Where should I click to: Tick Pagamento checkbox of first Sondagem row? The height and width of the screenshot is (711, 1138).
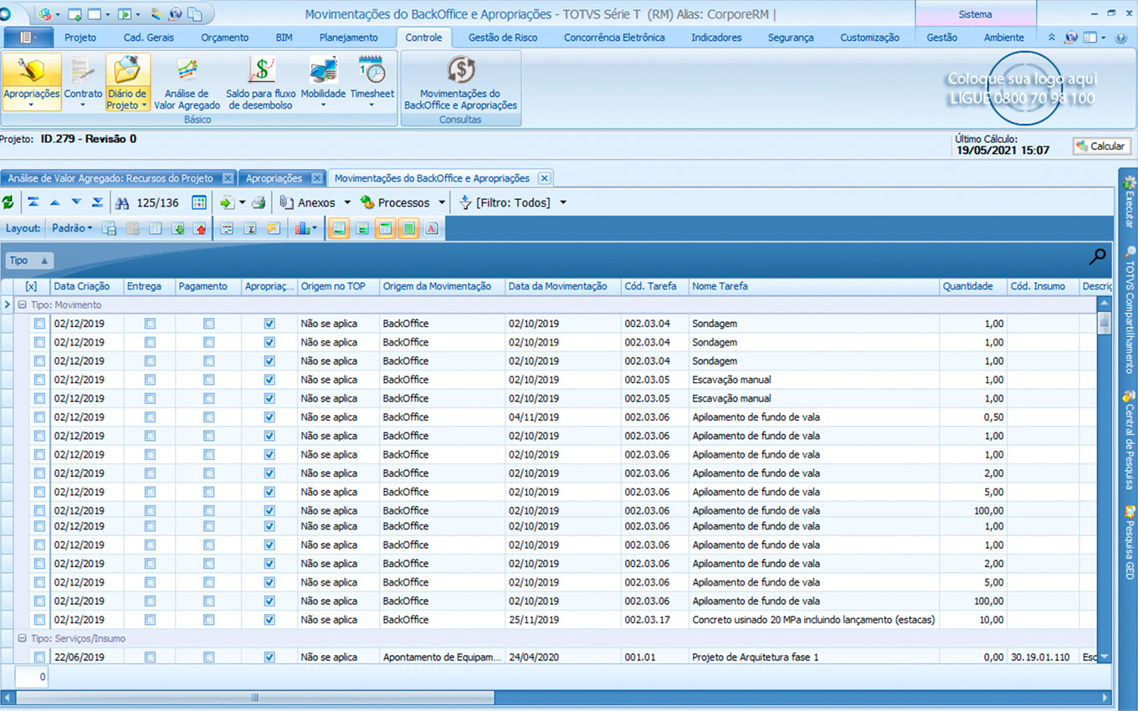(x=208, y=323)
